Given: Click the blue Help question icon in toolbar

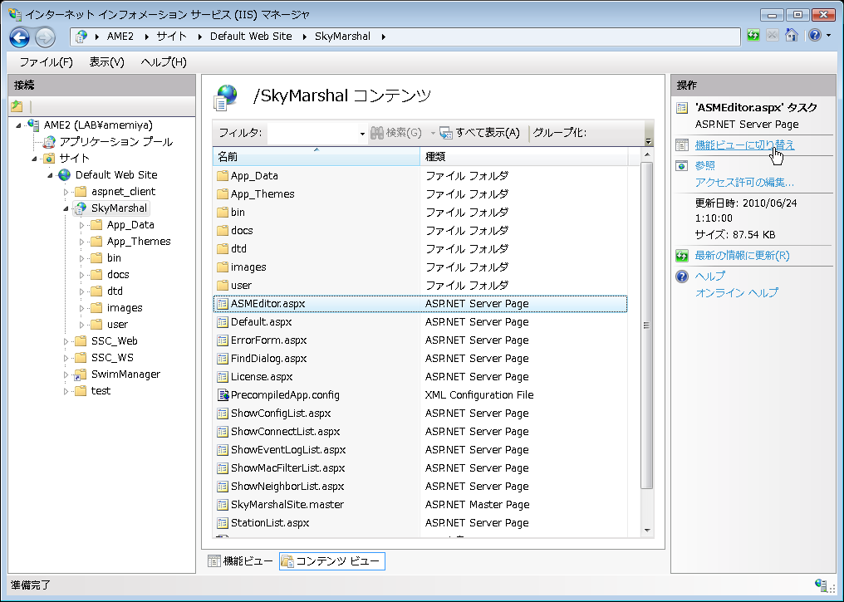Looking at the screenshot, I should tap(815, 36).
